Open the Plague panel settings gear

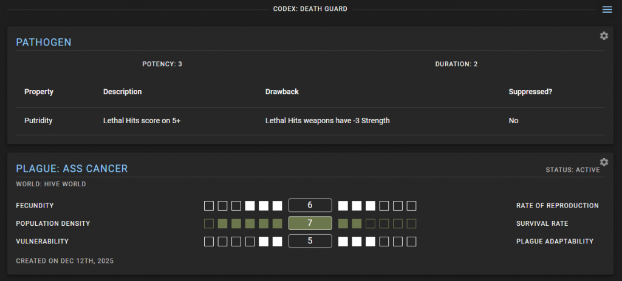(604, 162)
